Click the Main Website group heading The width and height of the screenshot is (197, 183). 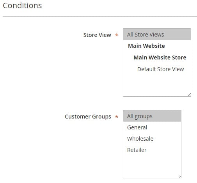[x=146, y=46]
